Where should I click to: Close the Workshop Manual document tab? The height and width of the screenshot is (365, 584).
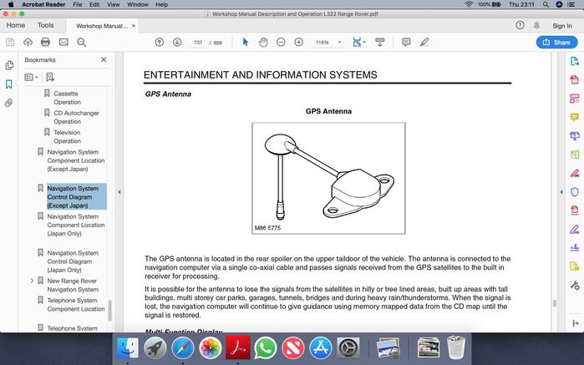click(134, 26)
